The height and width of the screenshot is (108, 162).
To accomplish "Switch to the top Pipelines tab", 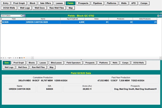I will tap(97, 3).
